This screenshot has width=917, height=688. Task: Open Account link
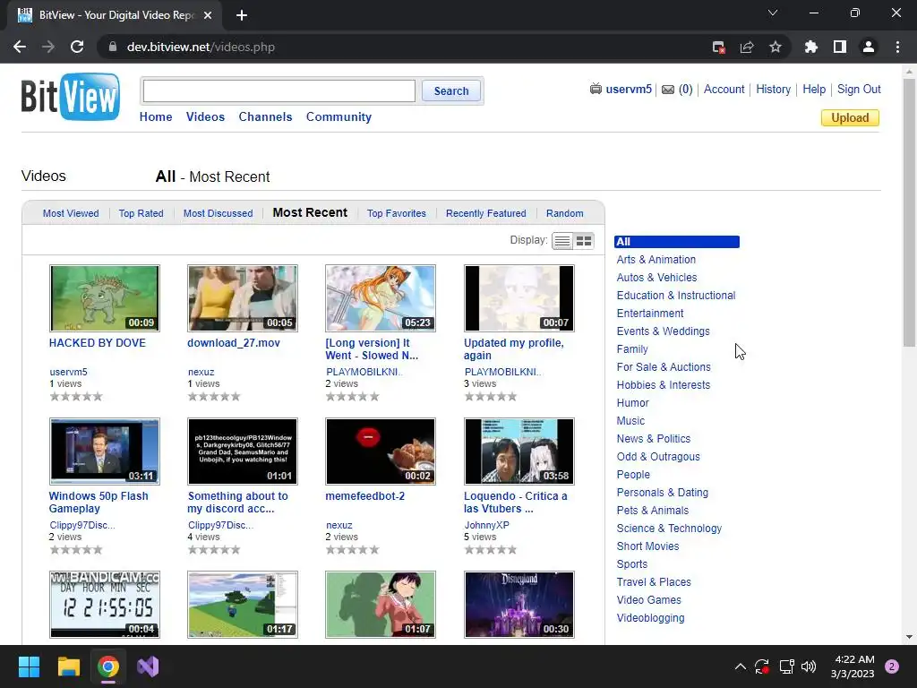point(724,89)
